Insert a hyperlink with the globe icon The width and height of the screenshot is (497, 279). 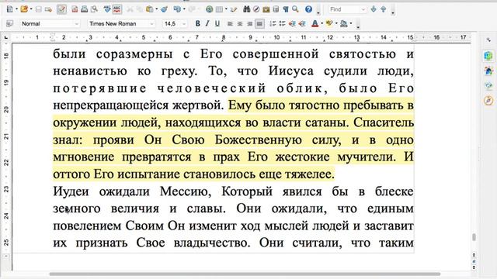pos(209,9)
